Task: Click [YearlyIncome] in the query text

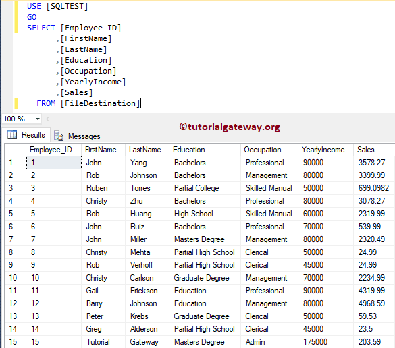Action: click(x=93, y=82)
